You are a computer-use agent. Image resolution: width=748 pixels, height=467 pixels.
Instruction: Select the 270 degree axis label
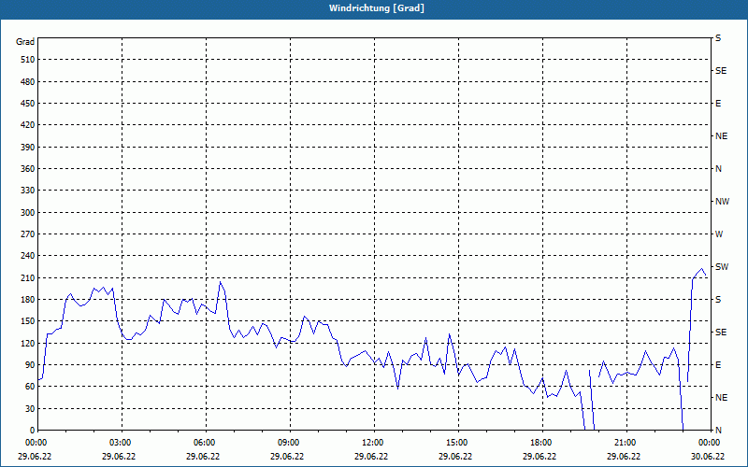(25, 234)
